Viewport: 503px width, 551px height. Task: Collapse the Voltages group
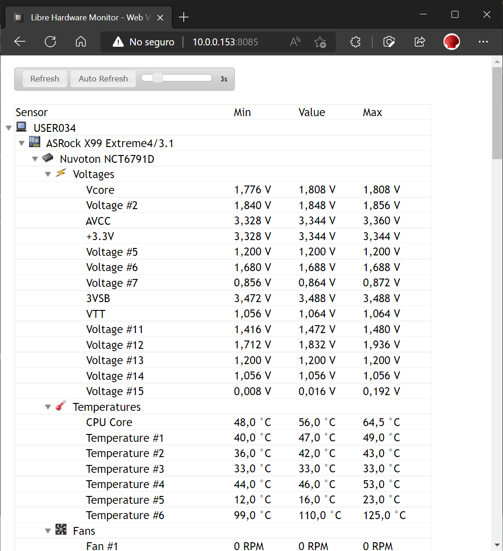[x=48, y=174]
